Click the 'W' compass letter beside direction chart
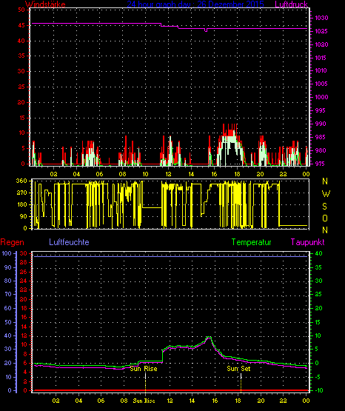 point(326,194)
